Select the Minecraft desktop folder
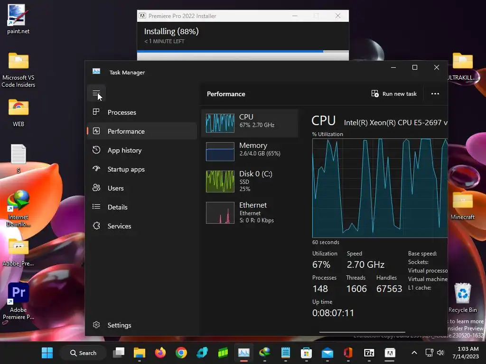Image resolution: width=486 pixels, height=364 pixels. click(462, 206)
